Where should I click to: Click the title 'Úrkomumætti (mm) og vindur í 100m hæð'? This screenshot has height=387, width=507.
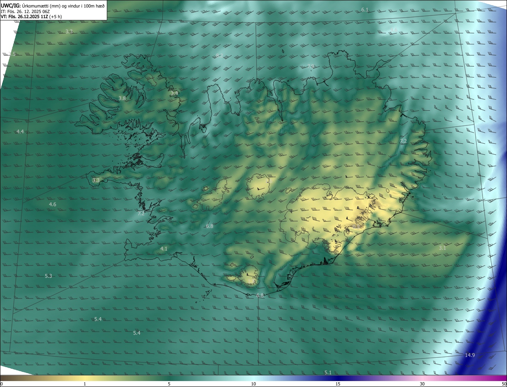[x=63, y=6]
